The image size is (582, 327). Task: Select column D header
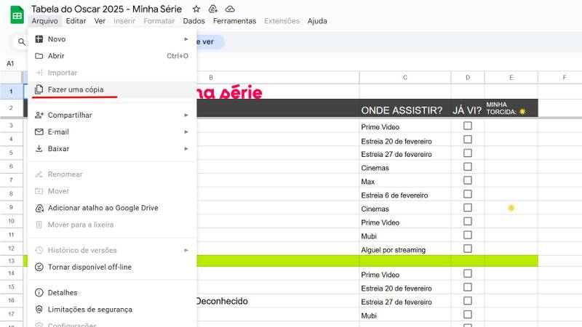click(468, 78)
